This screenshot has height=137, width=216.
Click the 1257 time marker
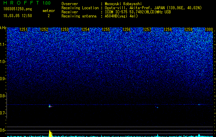pyautogui.click(x=147, y=29)
